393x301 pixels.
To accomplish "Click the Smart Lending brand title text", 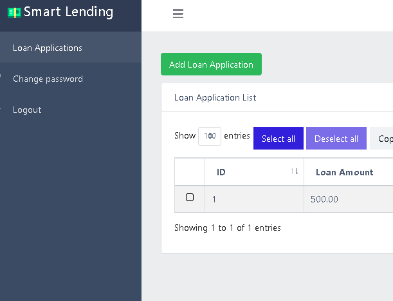I will click(x=68, y=12).
